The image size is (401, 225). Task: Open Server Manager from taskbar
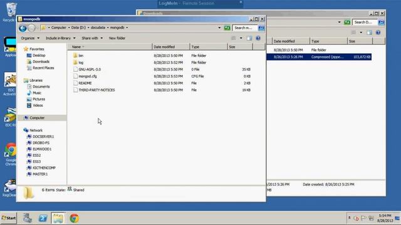[28, 218]
